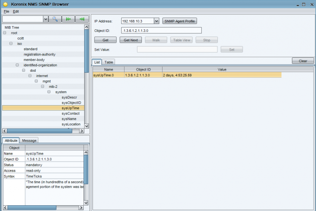Screen dimensions: 316x211
Task: Select sysUpTime in the MIB tree
Action: tap(70, 108)
